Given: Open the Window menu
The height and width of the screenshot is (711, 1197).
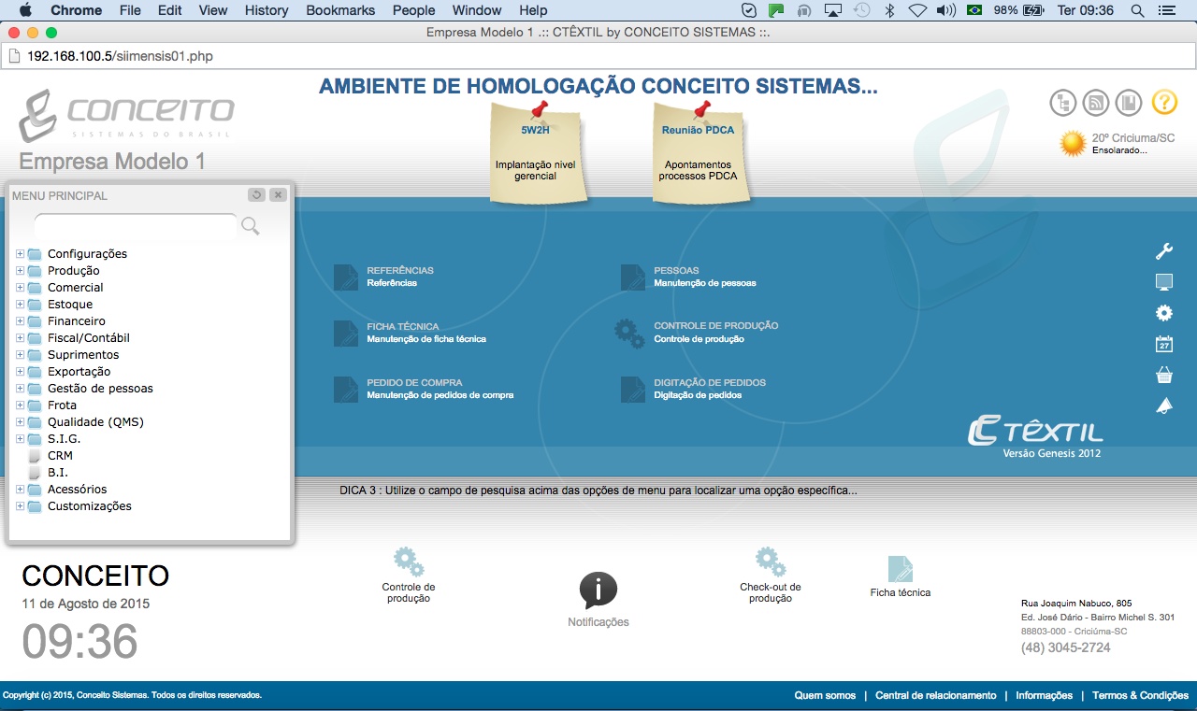Looking at the screenshot, I should [477, 10].
